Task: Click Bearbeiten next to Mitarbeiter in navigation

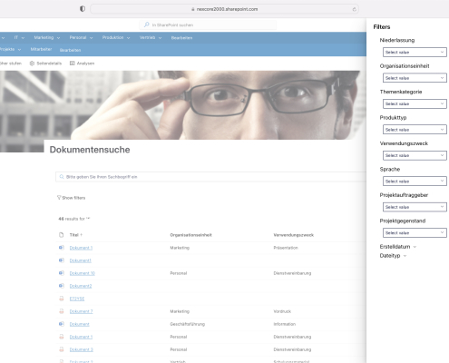Action: tap(70, 50)
